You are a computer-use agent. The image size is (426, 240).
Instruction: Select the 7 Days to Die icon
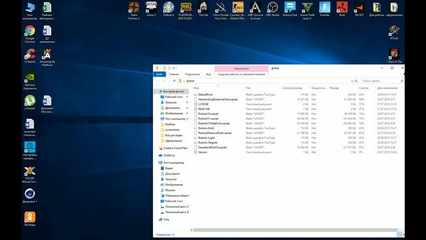click(x=394, y=56)
